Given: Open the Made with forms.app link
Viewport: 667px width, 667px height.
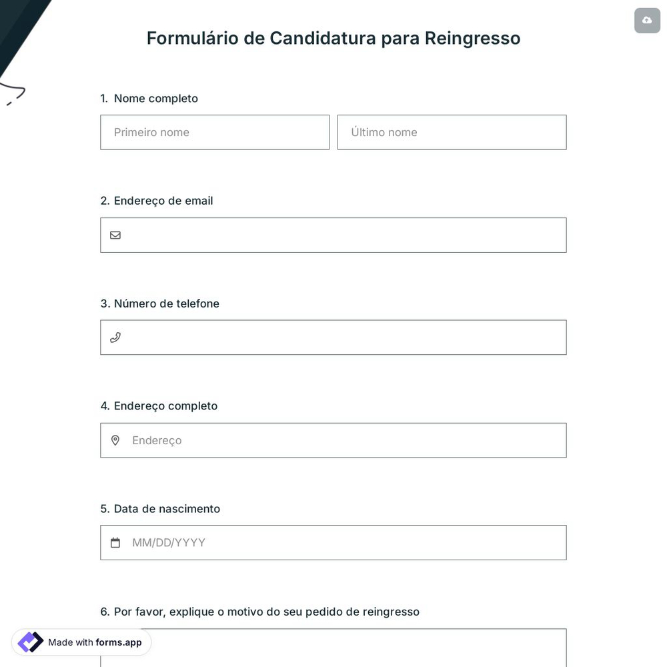Looking at the screenshot, I should tap(81, 642).
